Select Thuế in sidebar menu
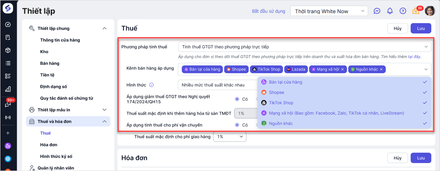The height and width of the screenshot is (171, 440). coord(46,133)
